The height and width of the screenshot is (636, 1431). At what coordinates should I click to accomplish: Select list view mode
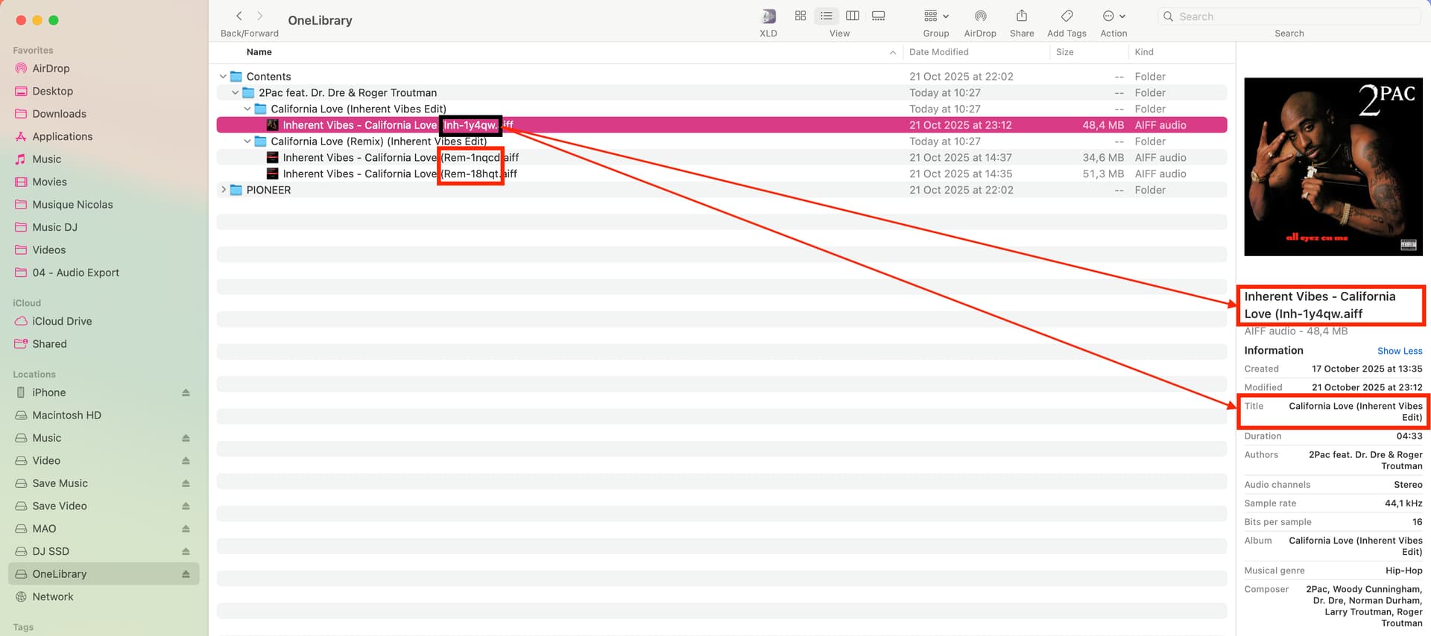(x=827, y=16)
